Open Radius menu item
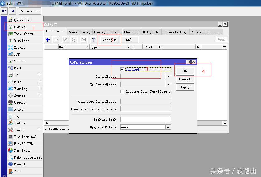Screen dimensions: 261x177 (x=25, y=123)
